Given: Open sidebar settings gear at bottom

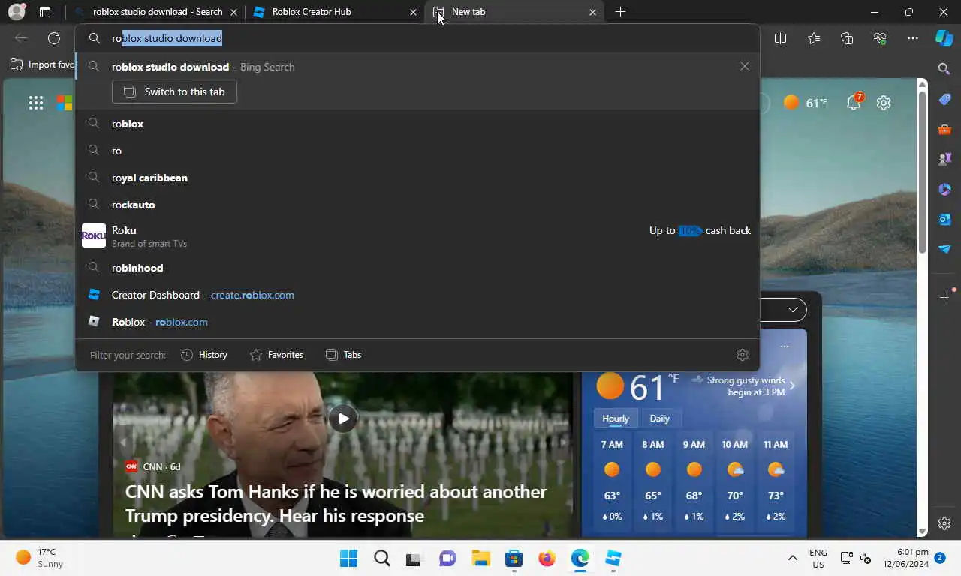Looking at the screenshot, I should (944, 523).
